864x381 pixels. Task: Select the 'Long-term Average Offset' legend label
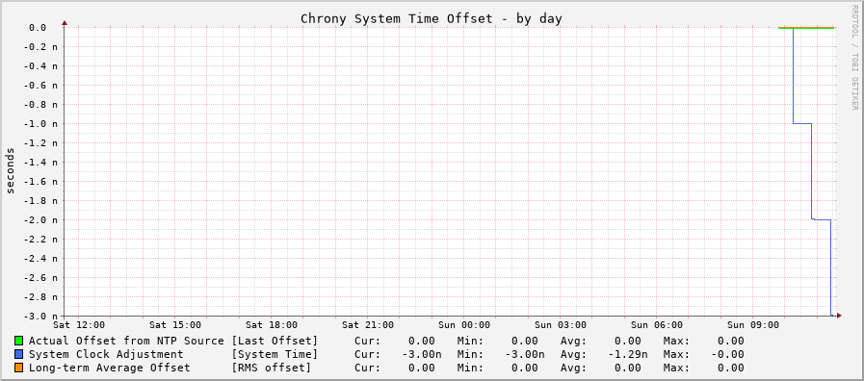pos(110,368)
